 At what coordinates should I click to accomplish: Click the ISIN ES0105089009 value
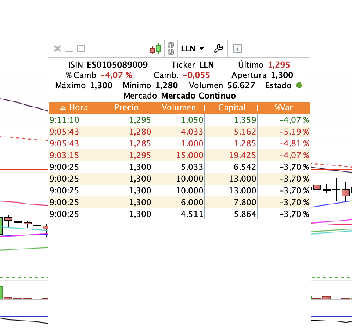117,65
